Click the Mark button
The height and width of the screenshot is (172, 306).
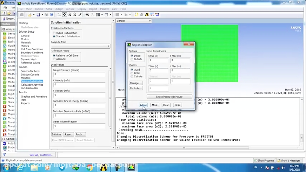(x=155, y=105)
